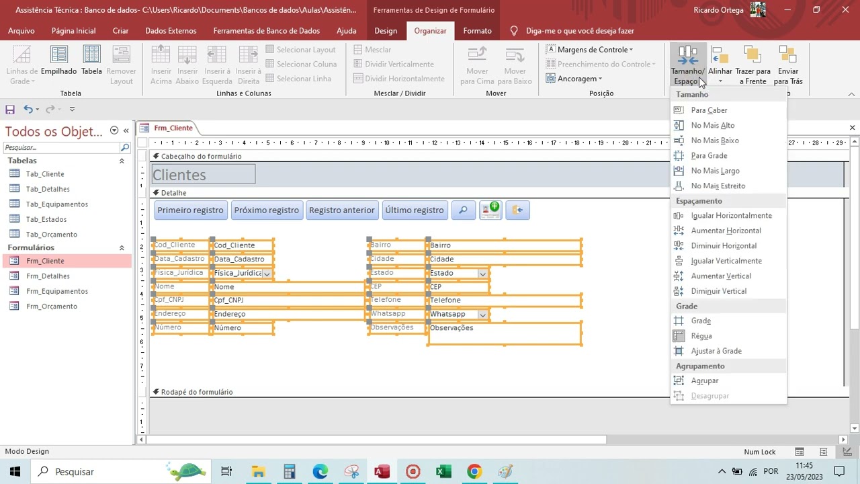The image size is (860, 484).
Task: Click 'Agrupar' in the Agrupamento section
Action: click(x=728, y=381)
